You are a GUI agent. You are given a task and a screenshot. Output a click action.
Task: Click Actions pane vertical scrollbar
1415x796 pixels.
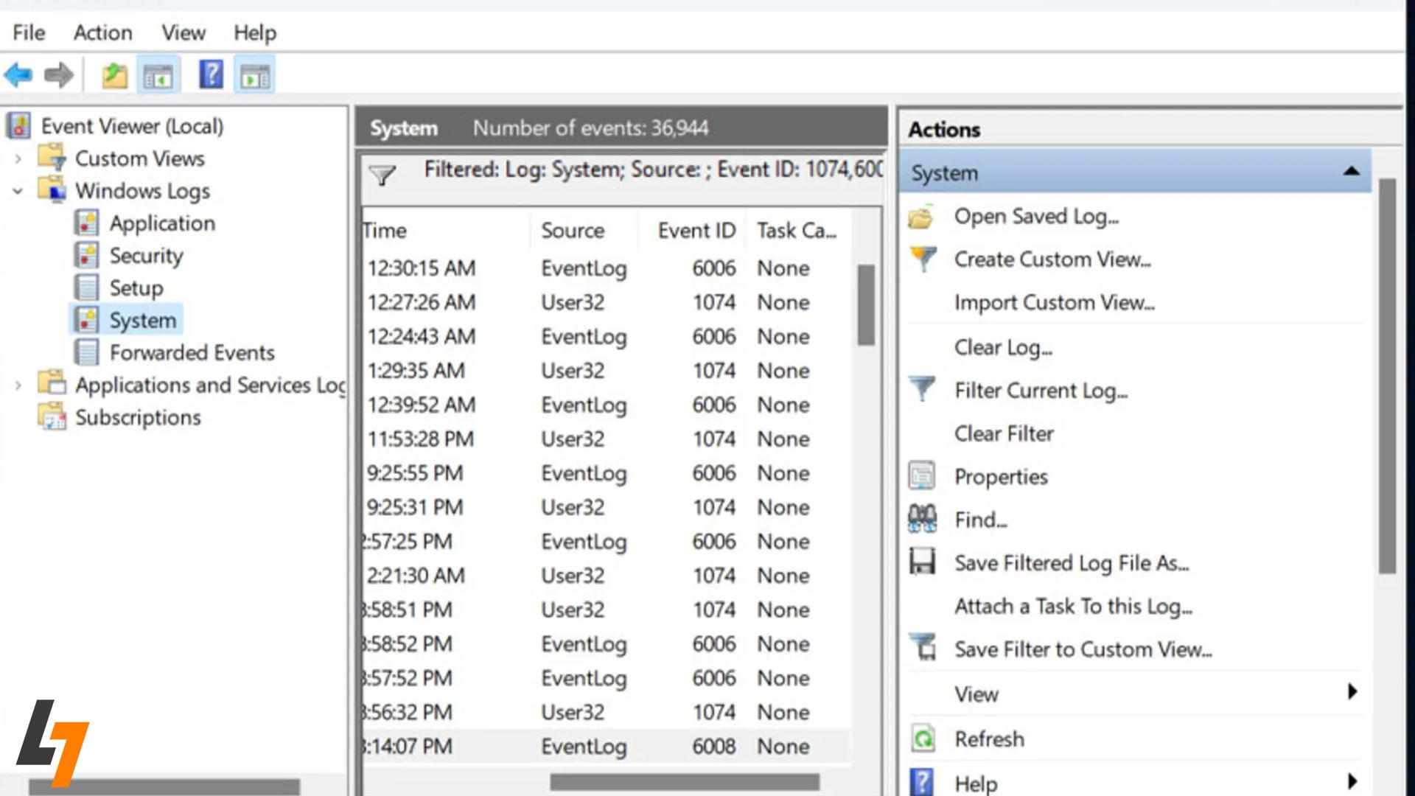(x=1388, y=376)
